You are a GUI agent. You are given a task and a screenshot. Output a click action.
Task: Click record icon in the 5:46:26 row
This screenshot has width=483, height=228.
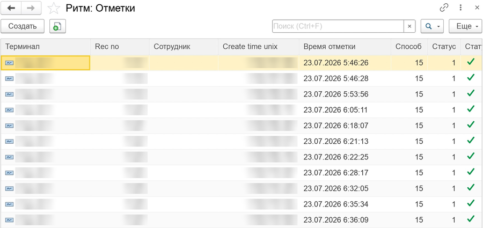(9, 63)
